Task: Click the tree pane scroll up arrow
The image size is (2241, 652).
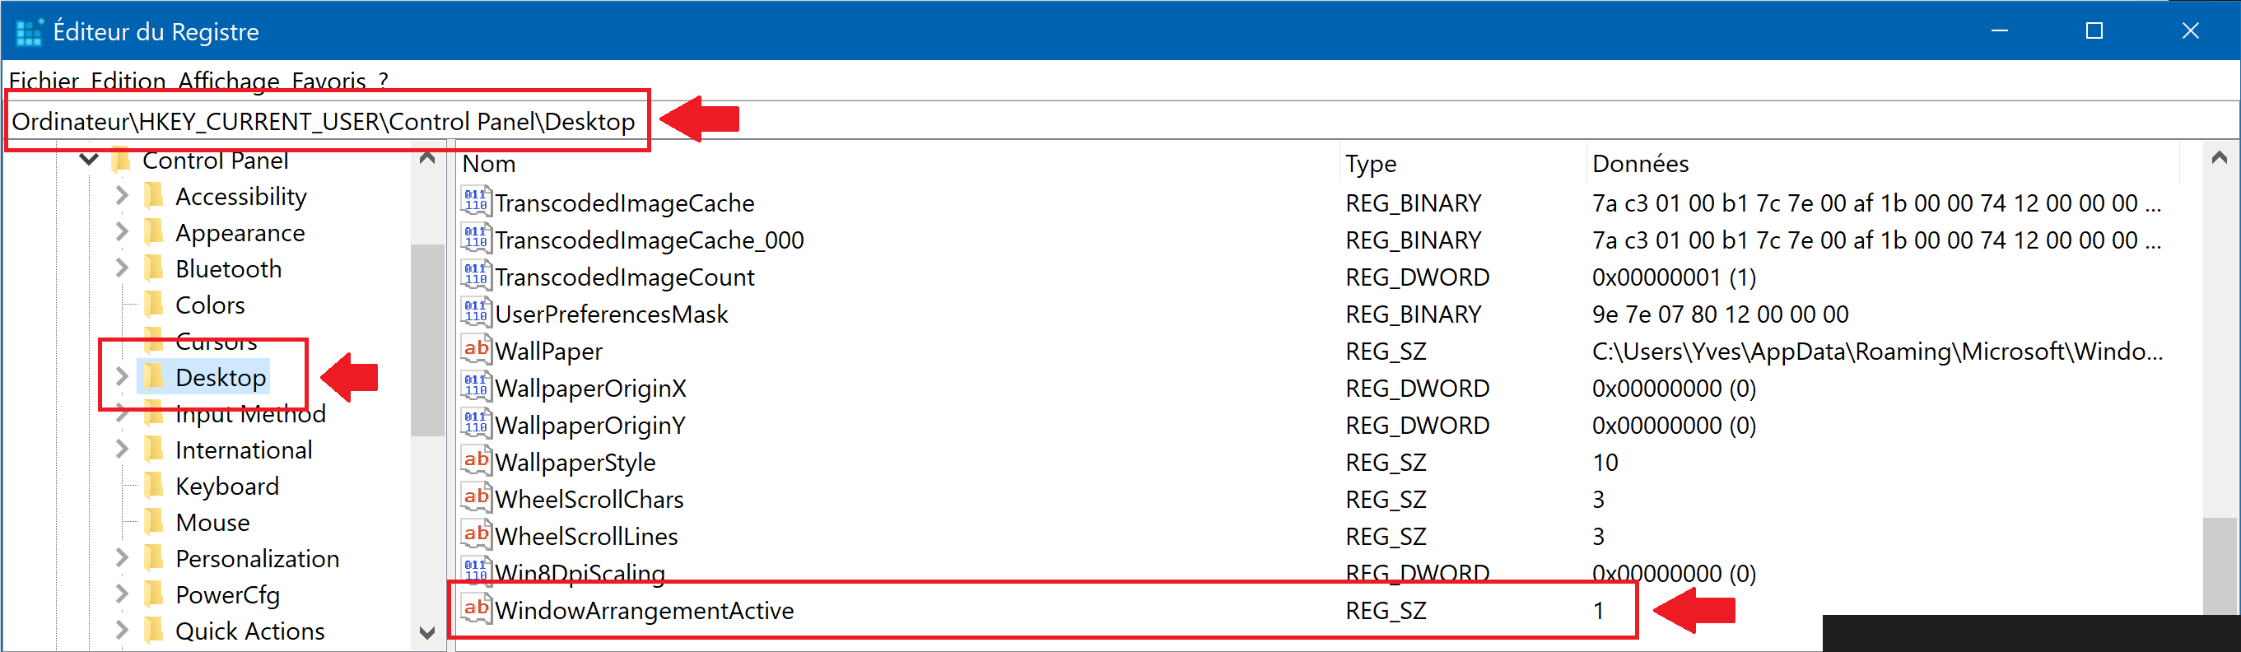Action: click(x=427, y=159)
